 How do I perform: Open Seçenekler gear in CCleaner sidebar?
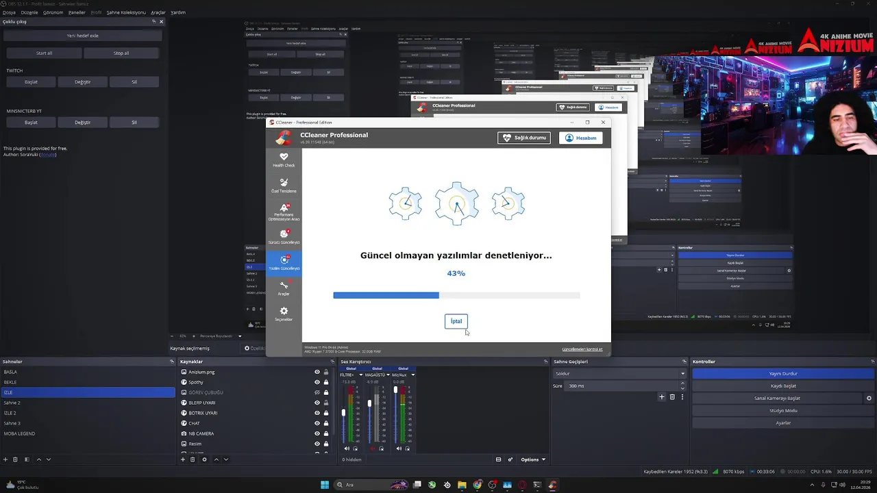pos(284,314)
